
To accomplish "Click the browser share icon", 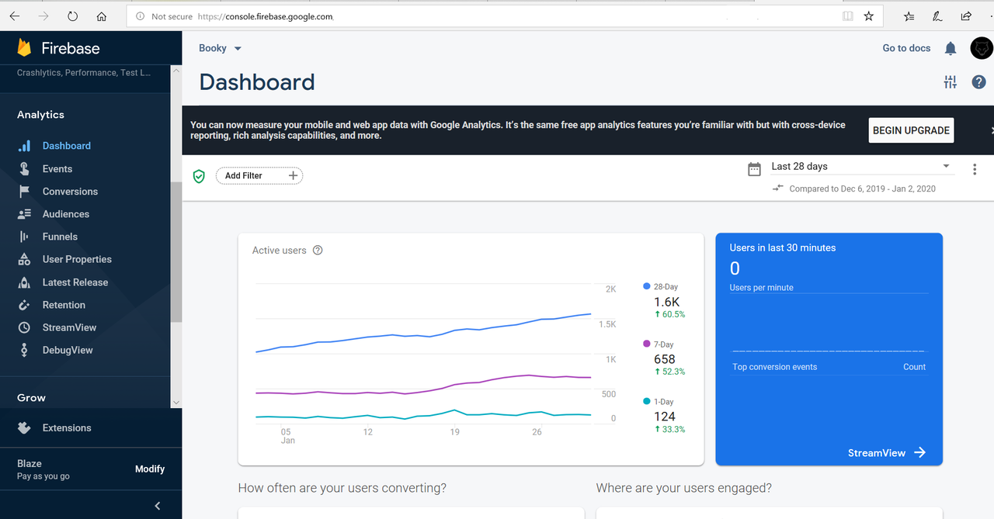I will (966, 16).
